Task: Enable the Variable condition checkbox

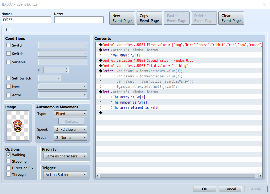Action: point(8,62)
